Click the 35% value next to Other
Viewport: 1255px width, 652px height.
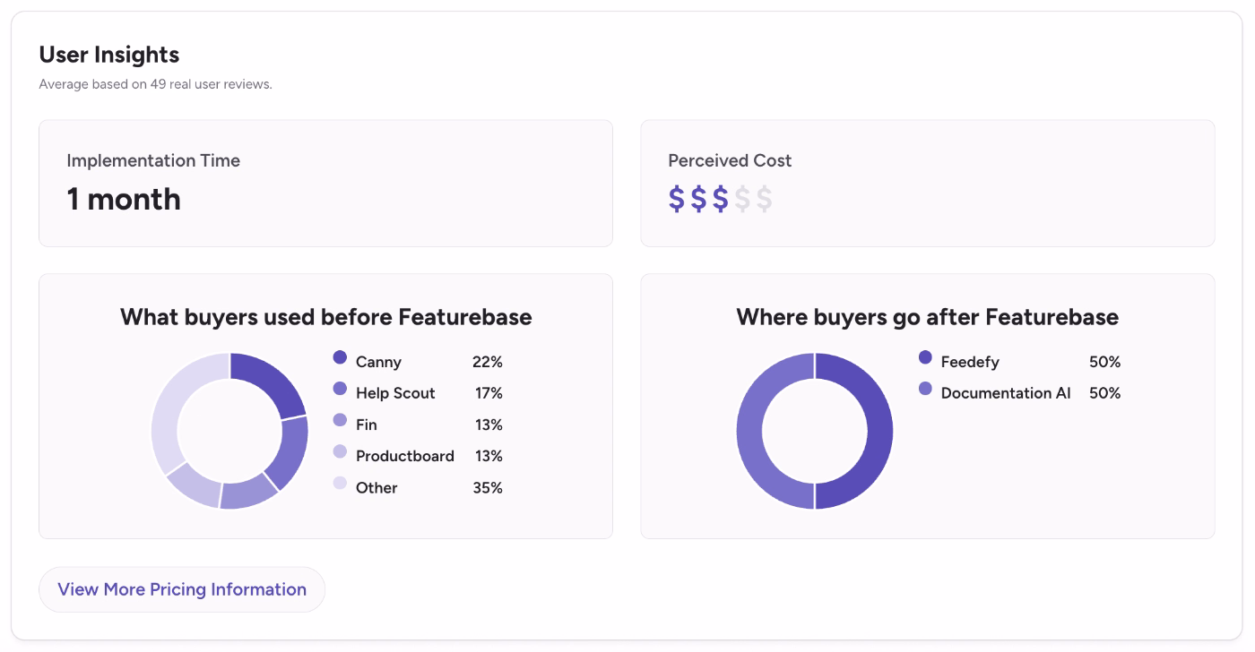click(x=488, y=487)
